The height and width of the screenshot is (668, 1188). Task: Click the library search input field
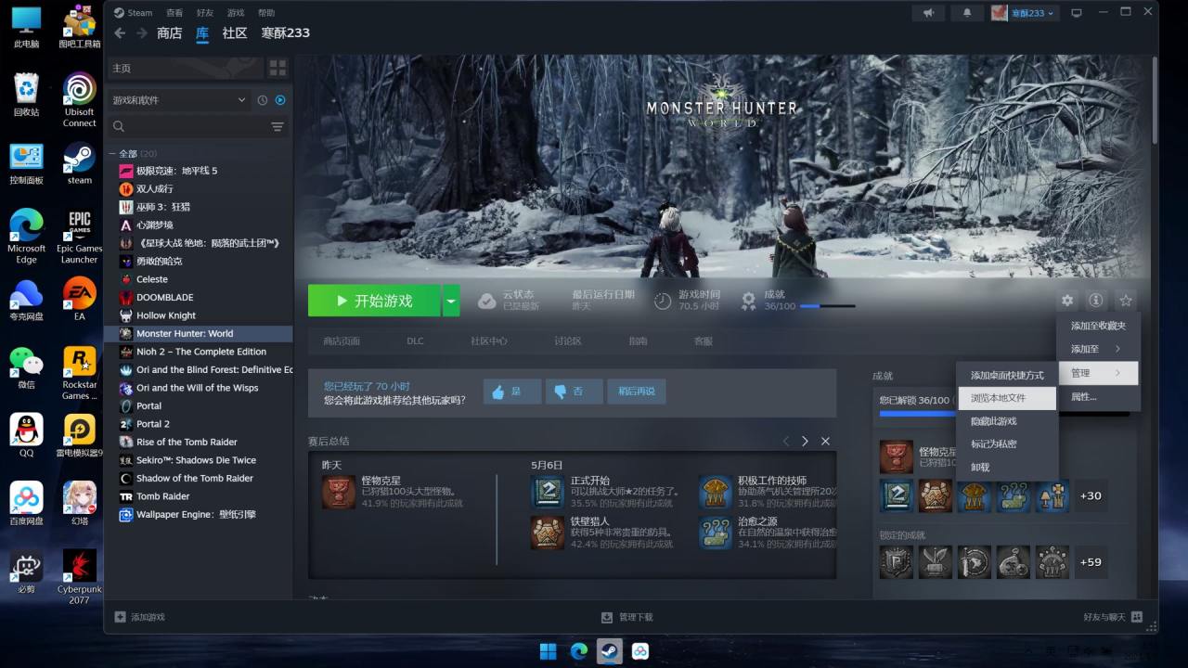click(x=197, y=126)
